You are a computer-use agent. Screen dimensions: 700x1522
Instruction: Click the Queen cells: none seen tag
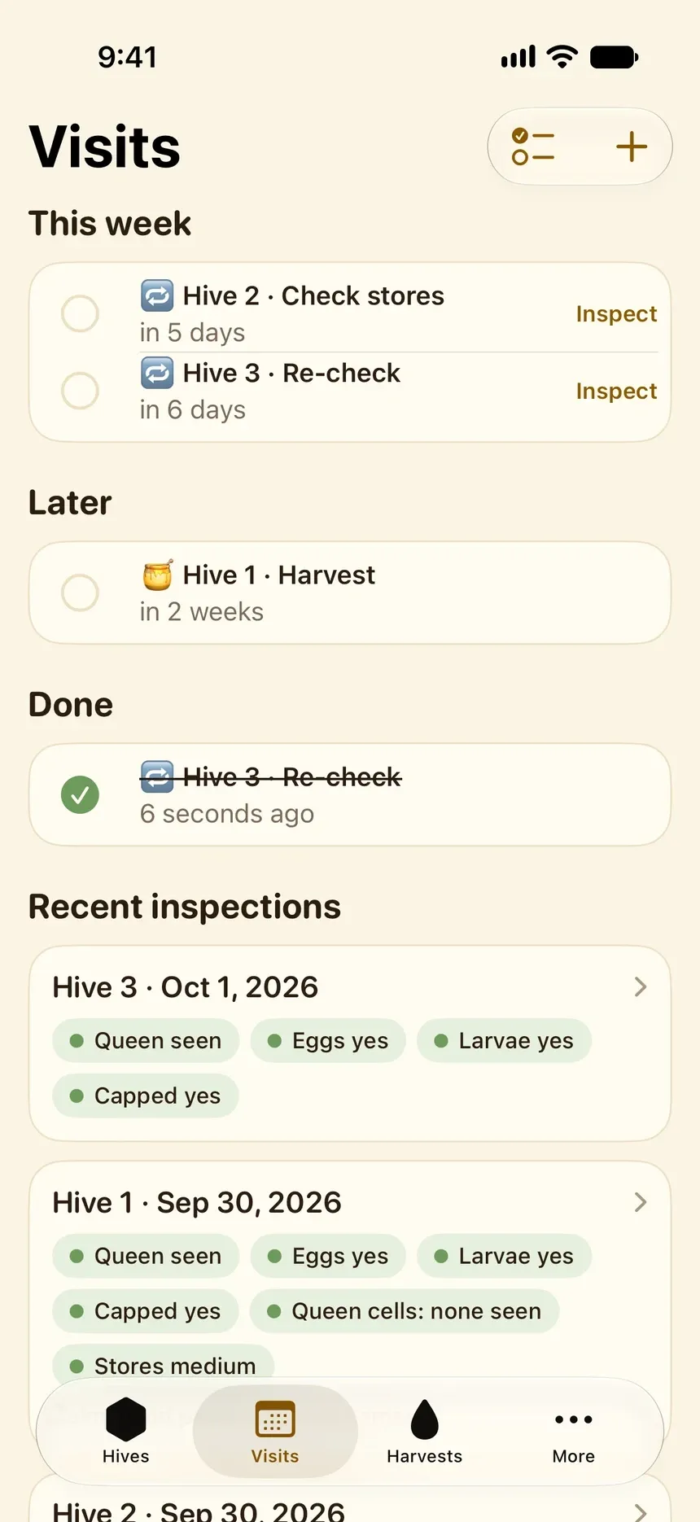(405, 1311)
